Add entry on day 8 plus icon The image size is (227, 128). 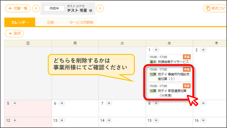156,103
